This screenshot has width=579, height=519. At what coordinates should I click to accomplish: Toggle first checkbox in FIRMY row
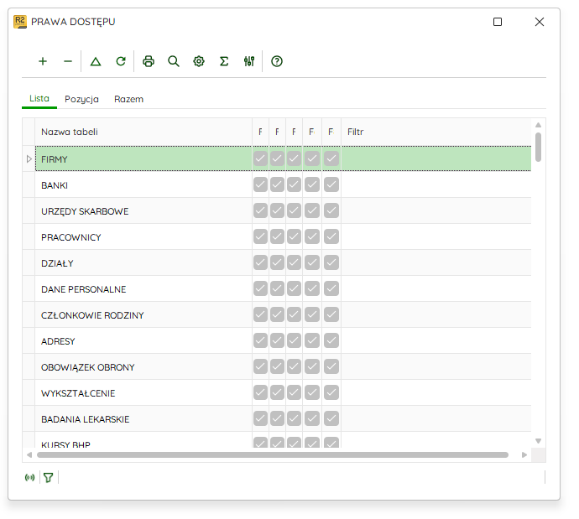(x=260, y=158)
